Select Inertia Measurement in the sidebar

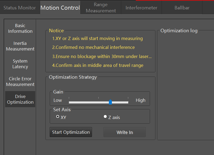click(20, 46)
